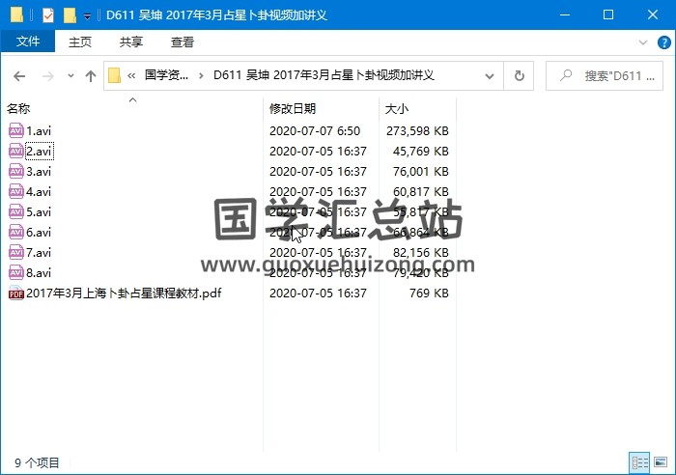This screenshot has width=676, height=475.
Task: Click the date 2020-07-07 6:50
Action: [x=315, y=130]
